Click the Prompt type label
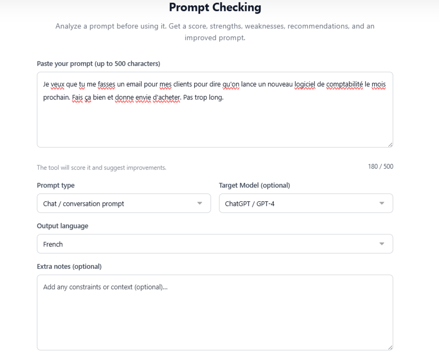 55,185
